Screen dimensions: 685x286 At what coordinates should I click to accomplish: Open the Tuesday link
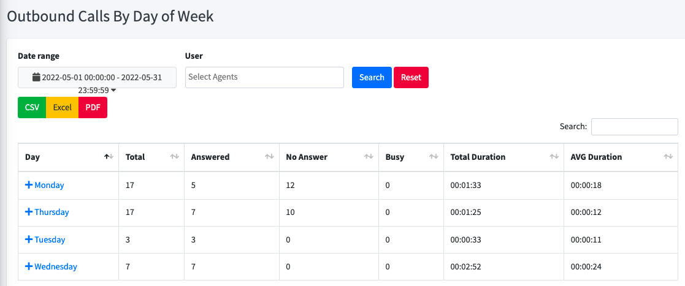(50, 239)
